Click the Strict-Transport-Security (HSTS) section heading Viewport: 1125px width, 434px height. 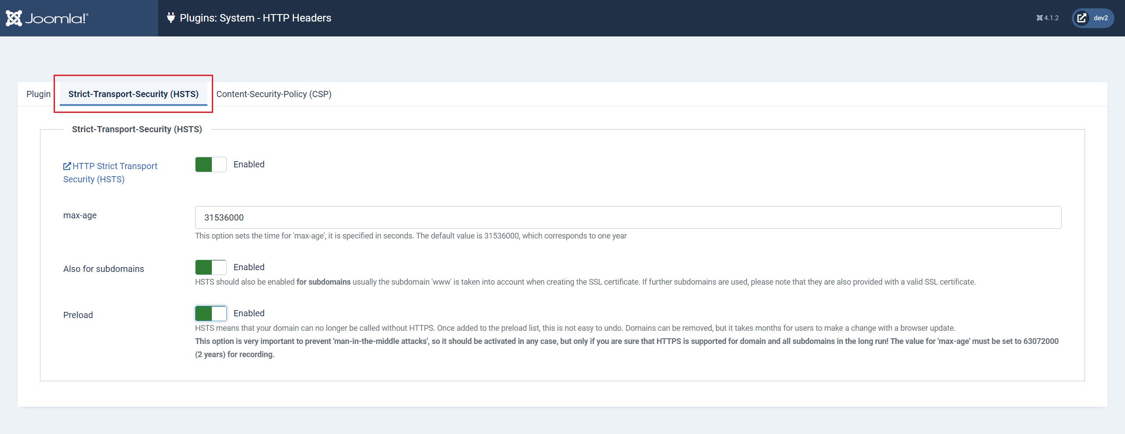point(137,129)
